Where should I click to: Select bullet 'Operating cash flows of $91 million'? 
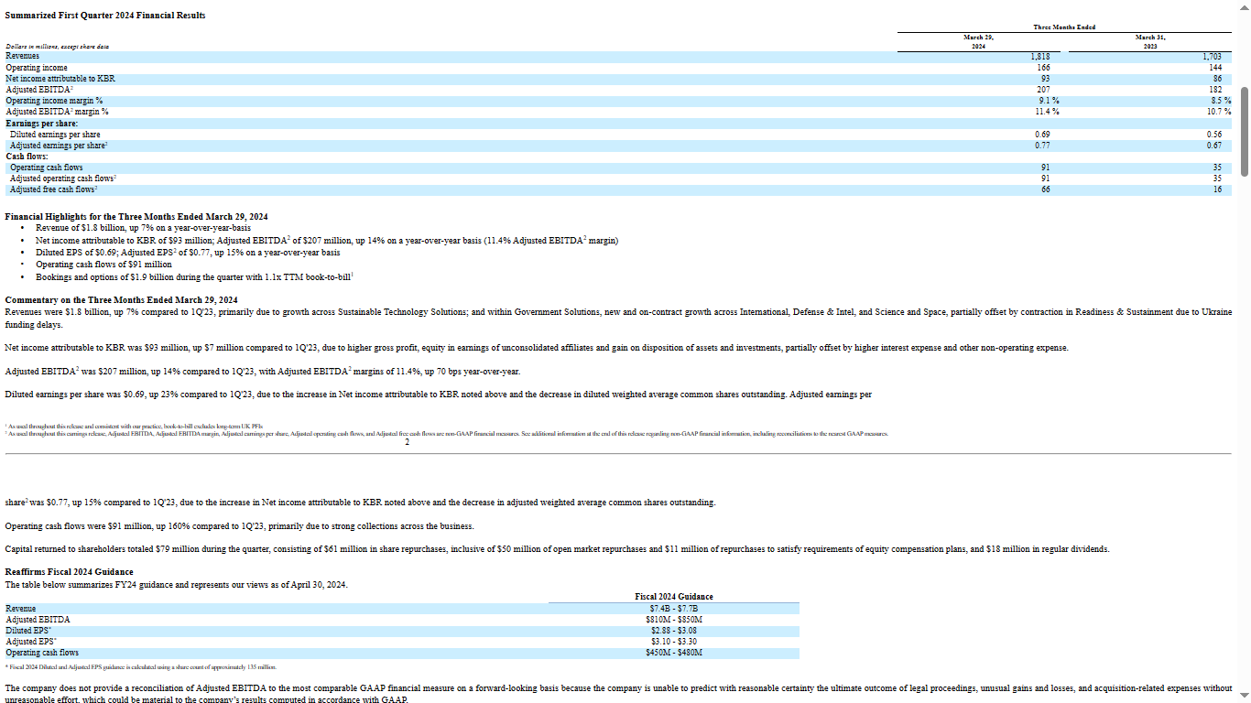click(x=103, y=265)
